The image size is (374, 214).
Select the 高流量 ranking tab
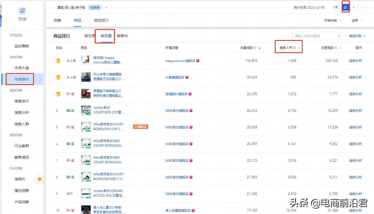(x=106, y=36)
